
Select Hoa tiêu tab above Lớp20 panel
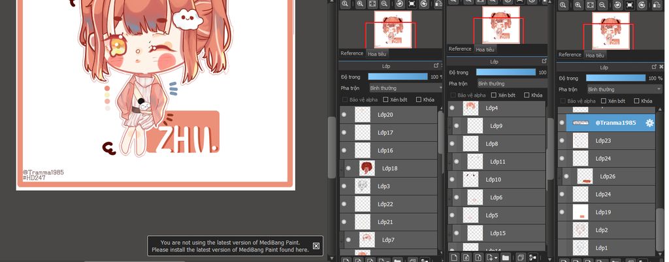click(x=377, y=54)
